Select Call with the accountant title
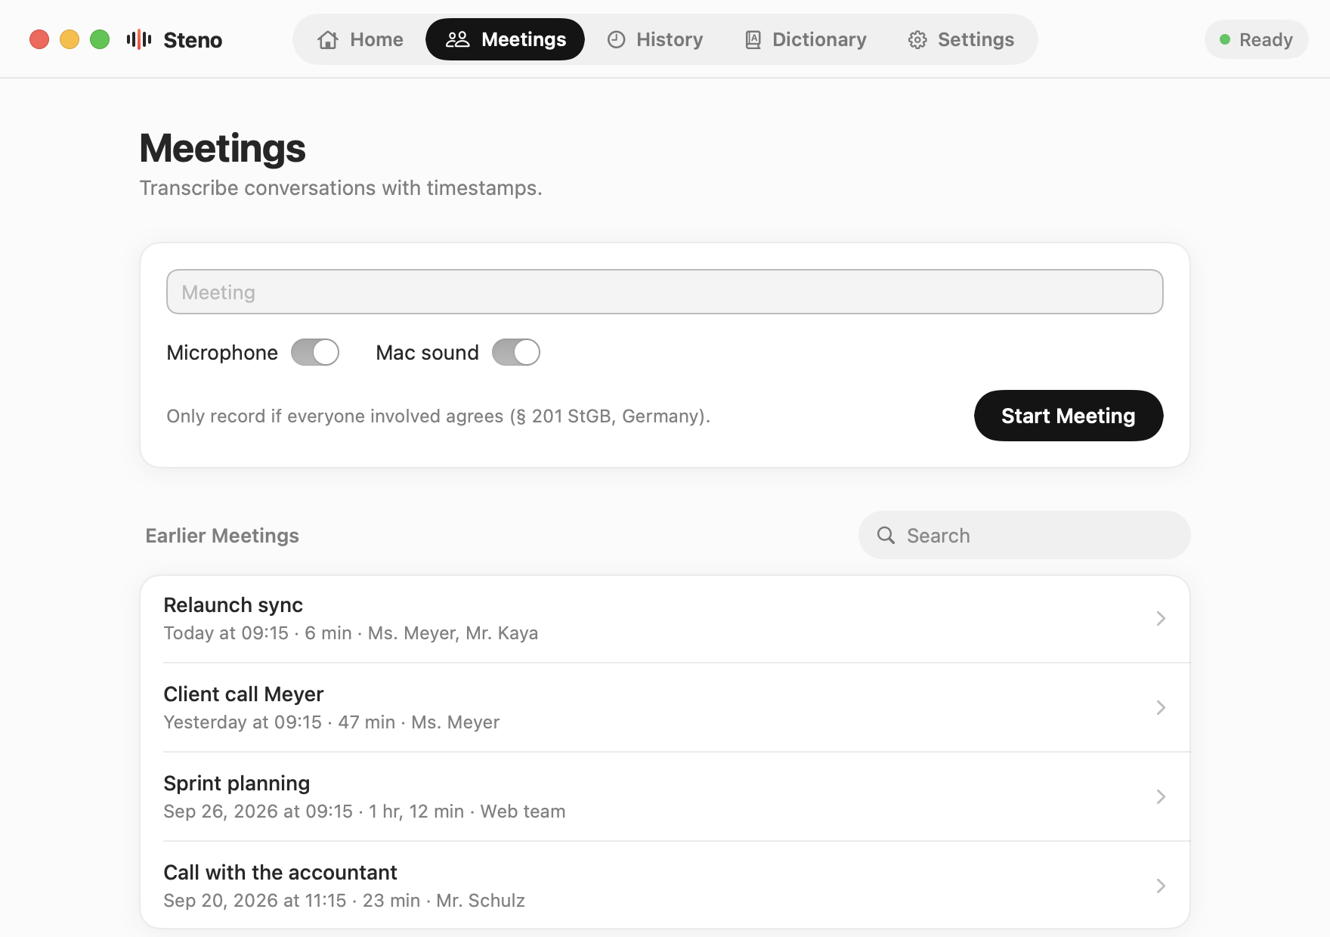The height and width of the screenshot is (937, 1330). point(280,873)
